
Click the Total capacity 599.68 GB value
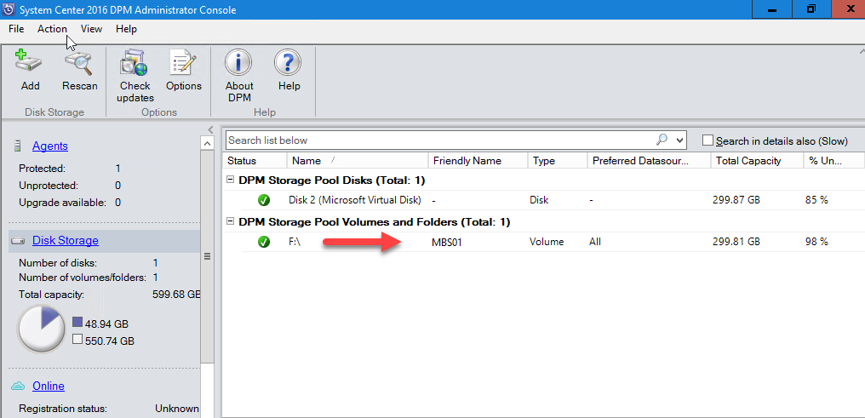176,294
